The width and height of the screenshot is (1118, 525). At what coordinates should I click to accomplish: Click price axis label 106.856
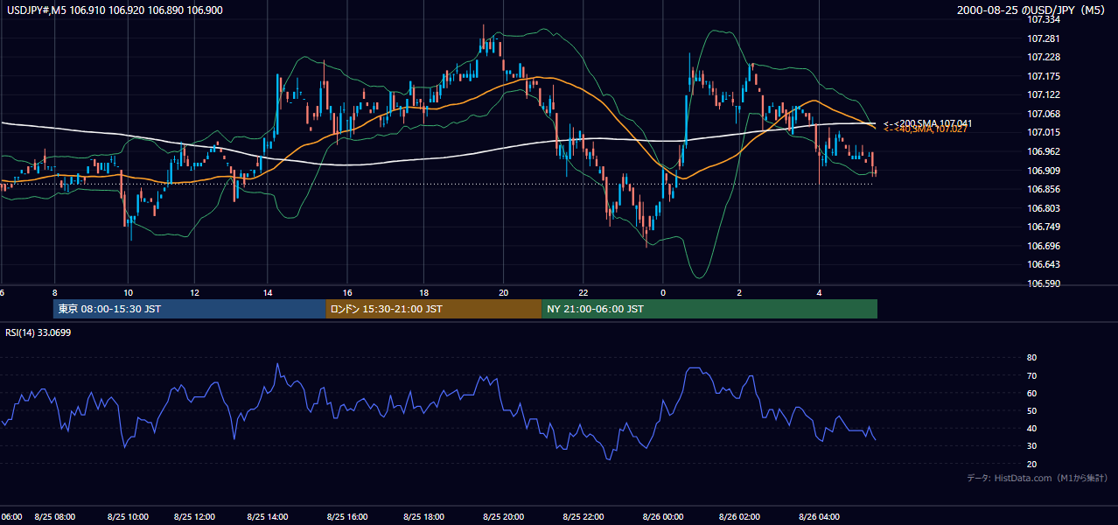click(x=1045, y=189)
